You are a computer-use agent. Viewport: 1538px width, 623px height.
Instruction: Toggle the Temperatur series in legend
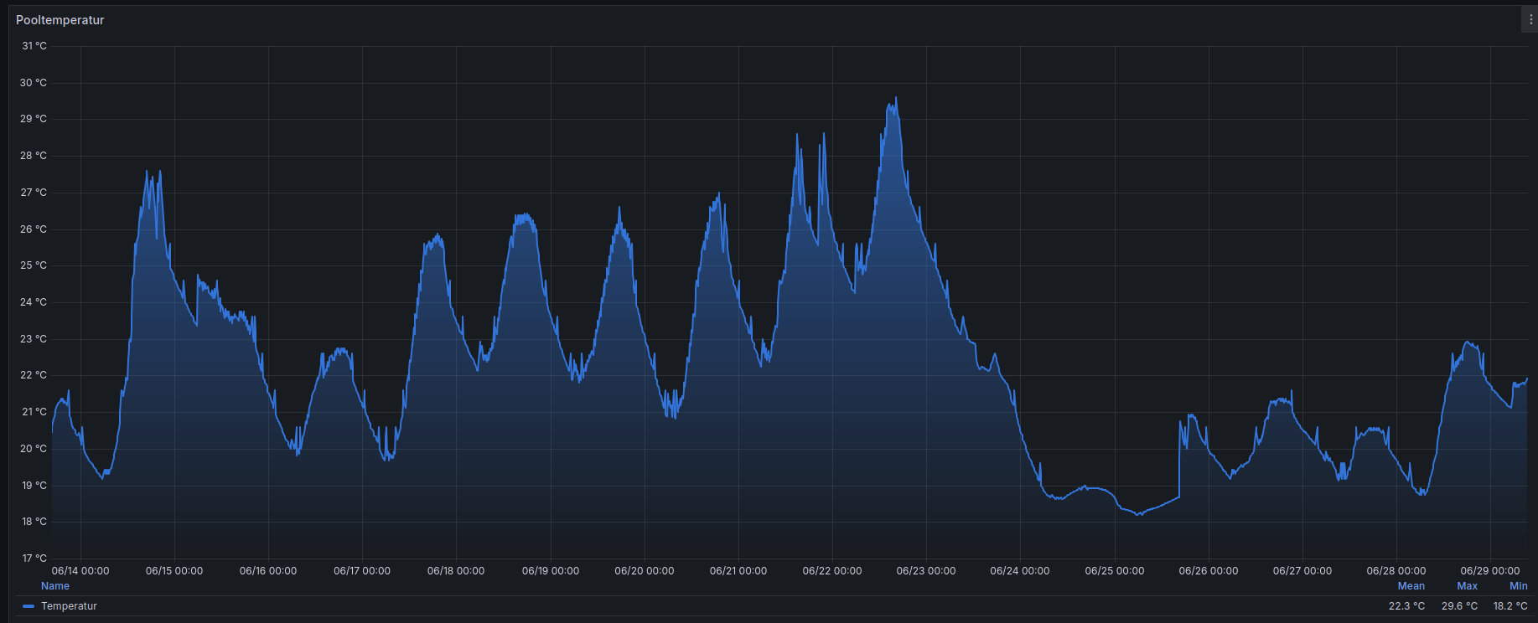click(69, 606)
